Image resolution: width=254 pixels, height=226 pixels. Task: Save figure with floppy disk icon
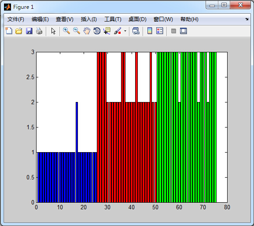(x=29, y=31)
